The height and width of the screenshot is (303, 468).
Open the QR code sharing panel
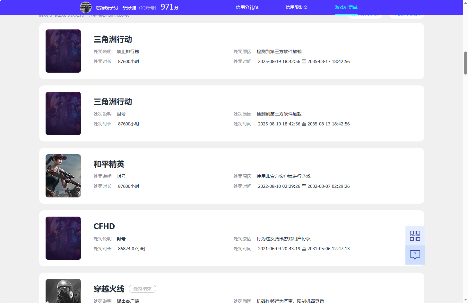415,235
